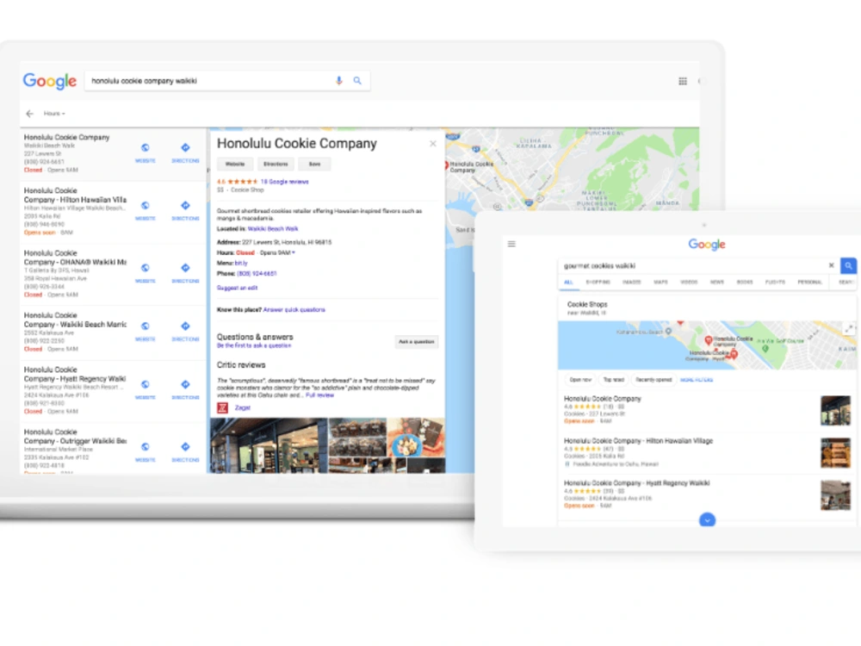The height and width of the screenshot is (646, 861).
Task: Open the Waikiki Beach Walk link
Action: (x=273, y=229)
